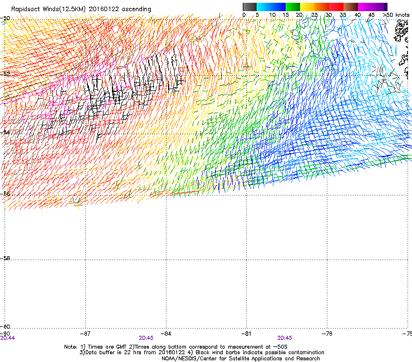Click the magenta 40-45 knots legend swatch

[x=365, y=7]
